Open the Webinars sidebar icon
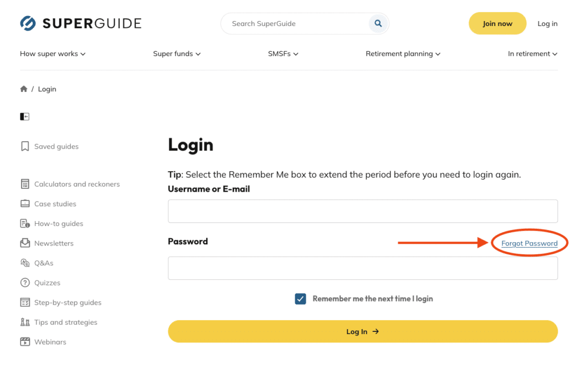Screen dimensions: 575x374 [x=25, y=342]
